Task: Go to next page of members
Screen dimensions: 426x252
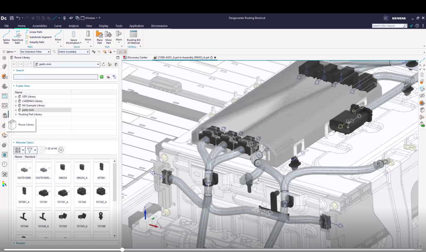Action: tap(61, 150)
